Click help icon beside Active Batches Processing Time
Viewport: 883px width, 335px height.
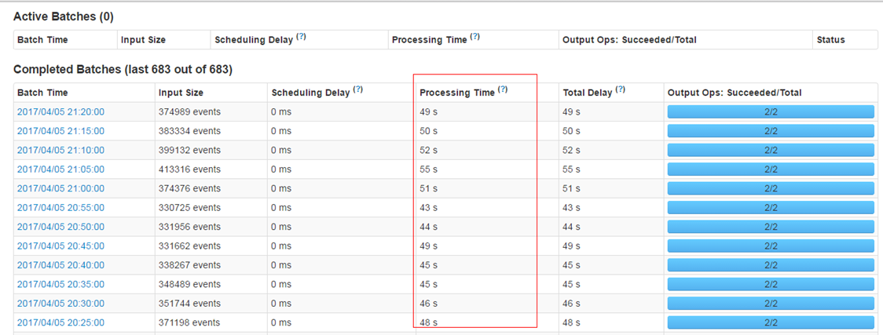pos(474,37)
